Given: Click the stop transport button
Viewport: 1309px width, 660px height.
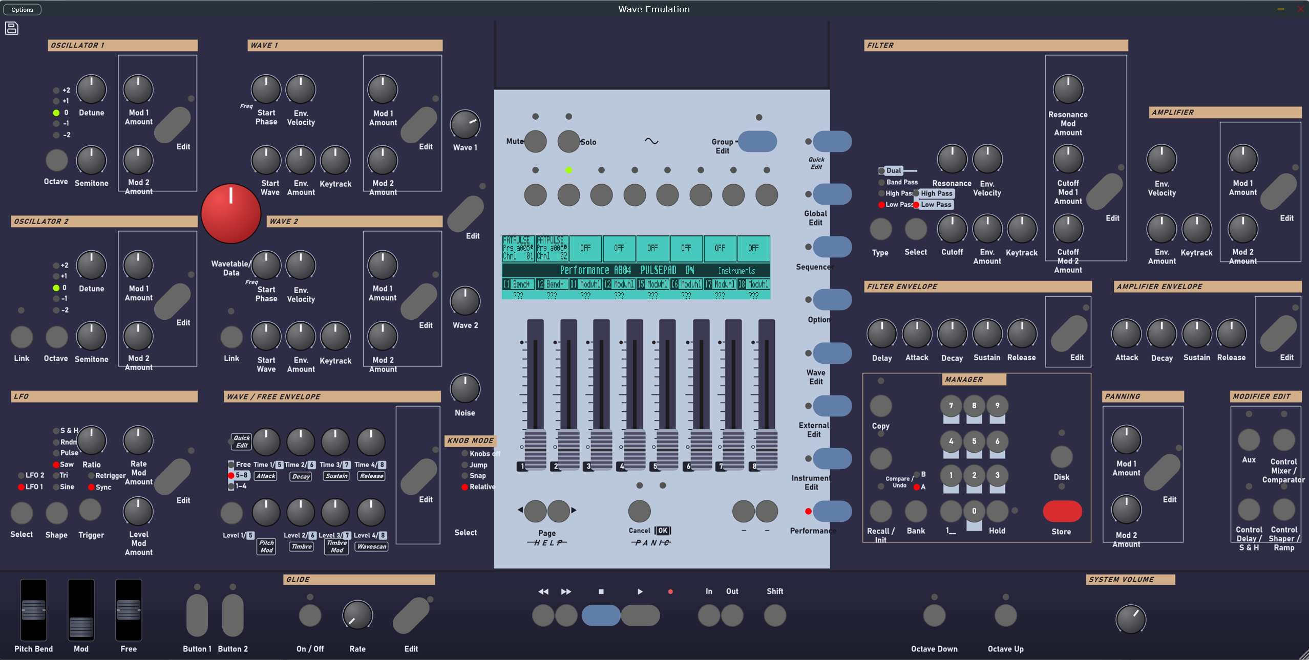Looking at the screenshot, I should tap(601, 615).
